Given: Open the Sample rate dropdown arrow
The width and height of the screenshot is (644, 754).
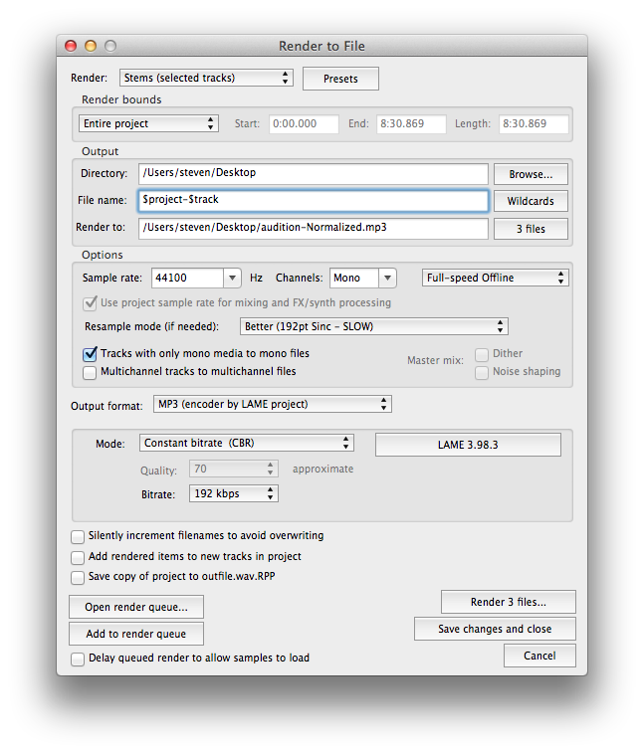Looking at the screenshot, I should click(x=232, y=279).
